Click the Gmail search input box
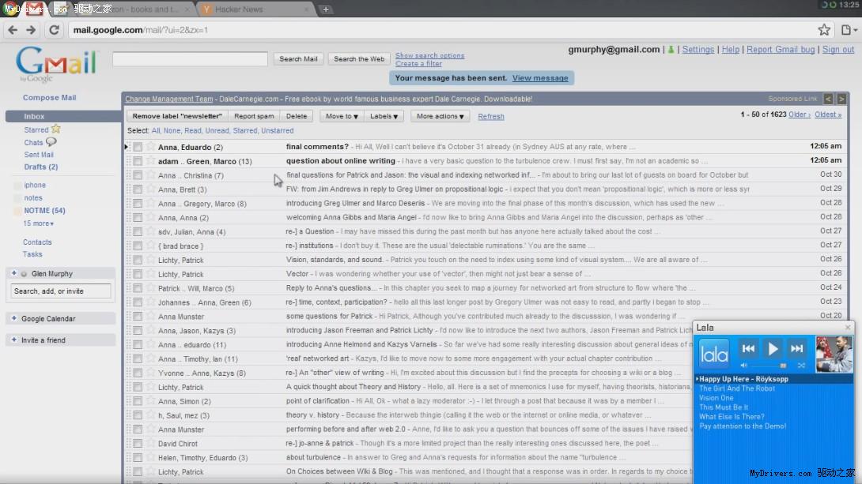 [190, 58]
